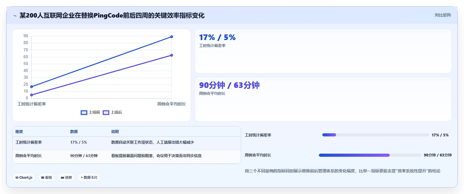The image size is (464, 194).
Task: Click the purple line start point at 5
Action: [x=32, y=95]
